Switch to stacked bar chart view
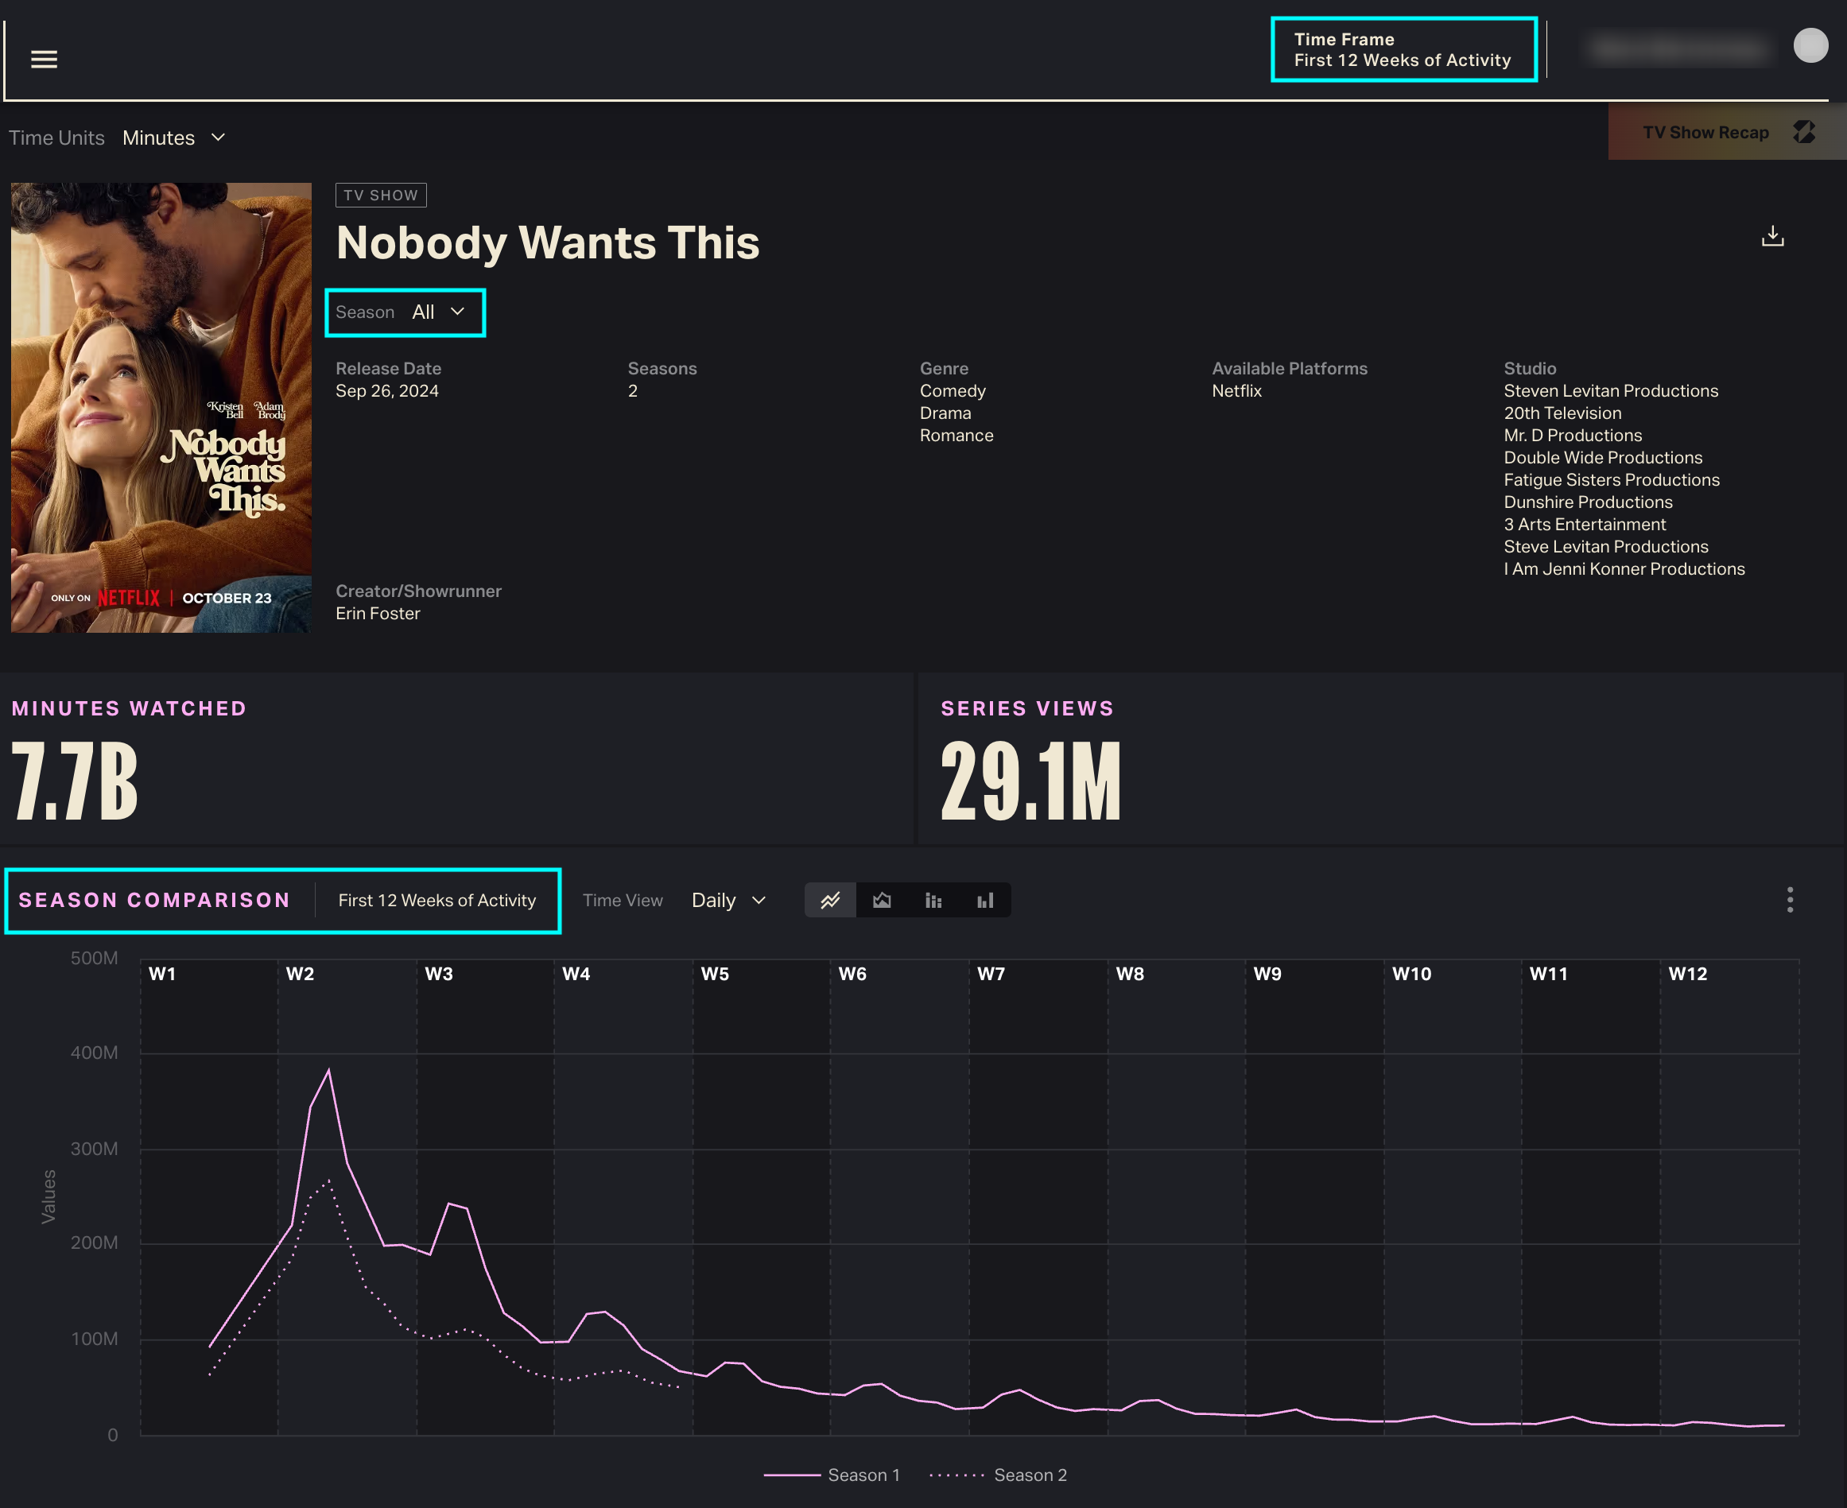 pos(933,900)
